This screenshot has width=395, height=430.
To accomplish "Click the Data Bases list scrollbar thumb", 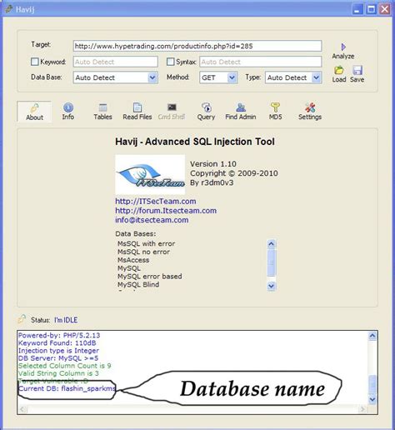I will pos(272,262).
